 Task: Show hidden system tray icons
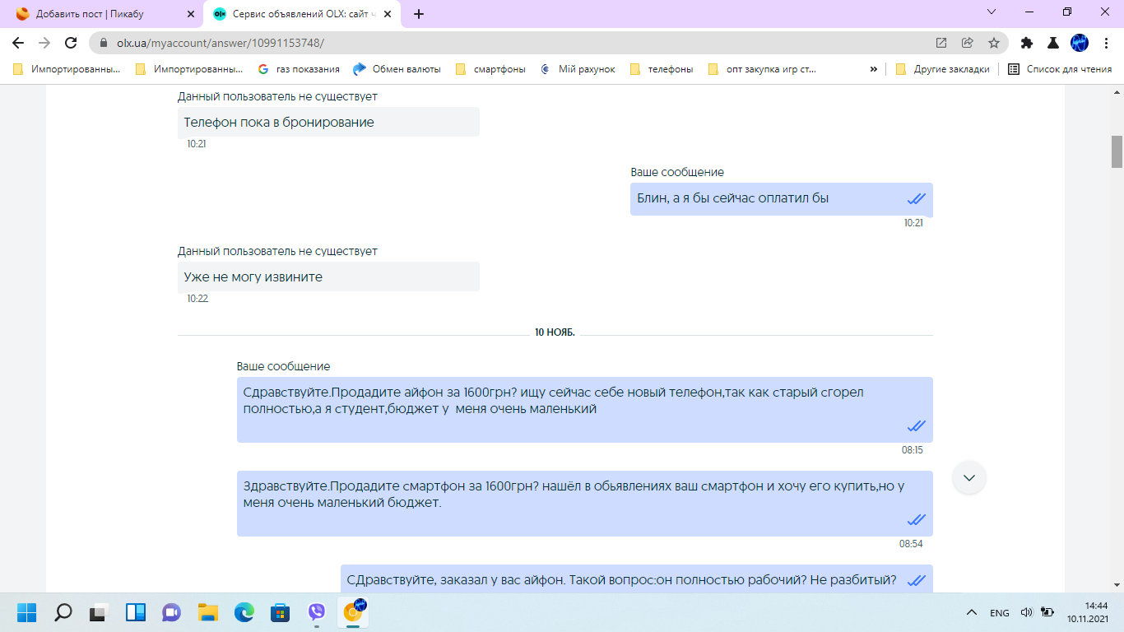(x=972, y=612)
